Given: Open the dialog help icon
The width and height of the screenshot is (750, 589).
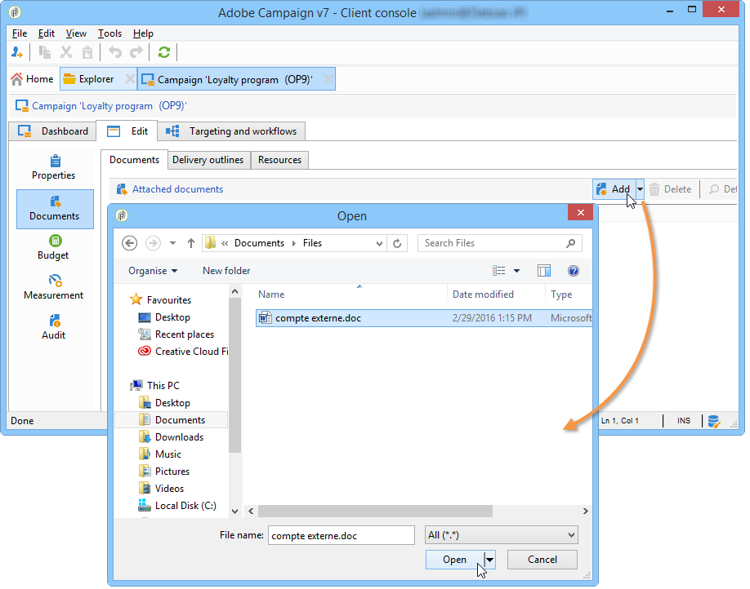Looking at the screenshot, I should coord(573,271).
